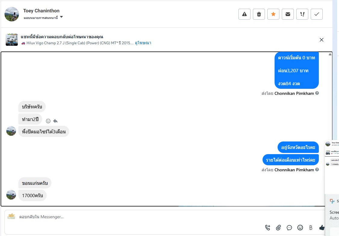
Task: Mark conversation unread with envelope icon
Action: 288,14
